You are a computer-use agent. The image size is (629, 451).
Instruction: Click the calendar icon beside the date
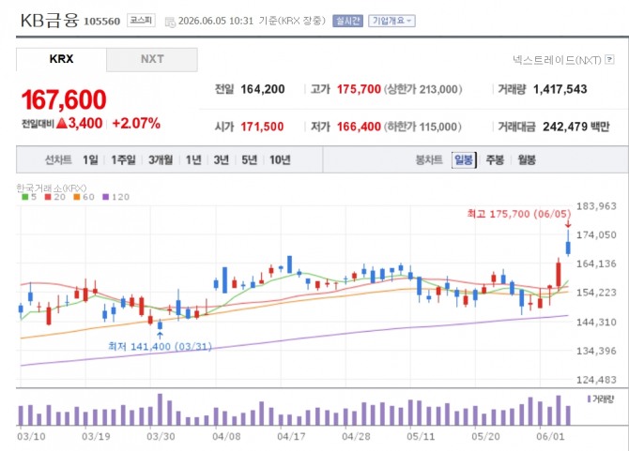170,22
